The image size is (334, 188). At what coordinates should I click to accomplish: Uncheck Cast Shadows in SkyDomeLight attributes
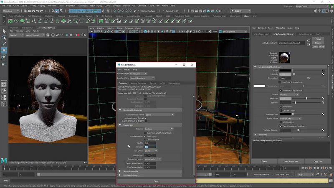281,111
